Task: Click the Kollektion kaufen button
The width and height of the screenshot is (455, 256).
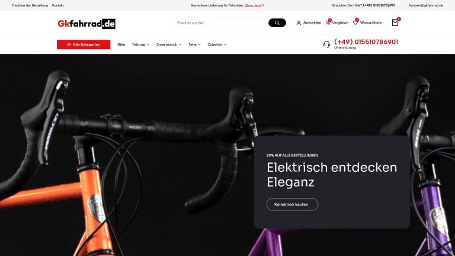Action: click(x=292, y=204)
